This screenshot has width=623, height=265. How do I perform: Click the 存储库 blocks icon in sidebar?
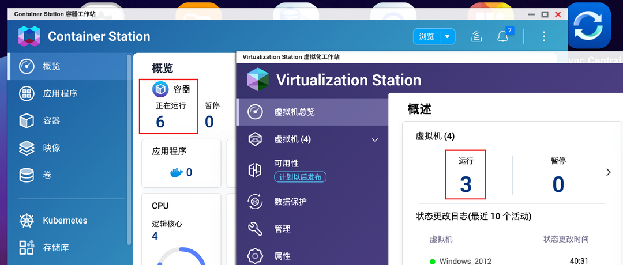pos(27,248)
